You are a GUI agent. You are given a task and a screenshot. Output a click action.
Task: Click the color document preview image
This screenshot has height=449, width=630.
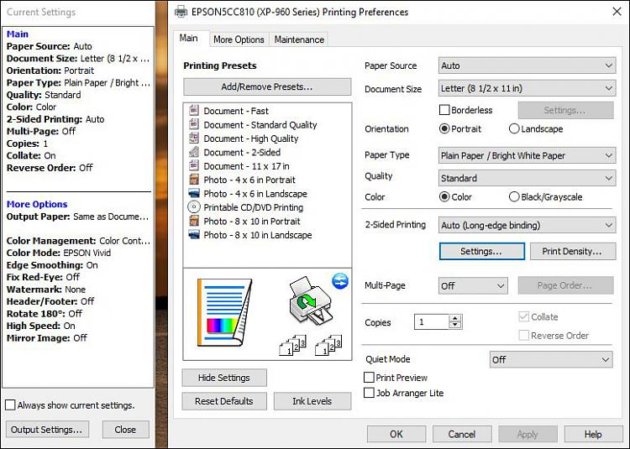[x=224, y=312]
